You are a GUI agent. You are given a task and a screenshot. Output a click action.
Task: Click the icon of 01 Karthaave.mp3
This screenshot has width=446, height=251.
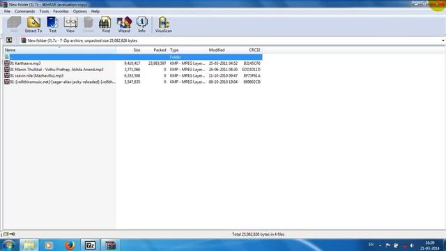pos(7,63)
